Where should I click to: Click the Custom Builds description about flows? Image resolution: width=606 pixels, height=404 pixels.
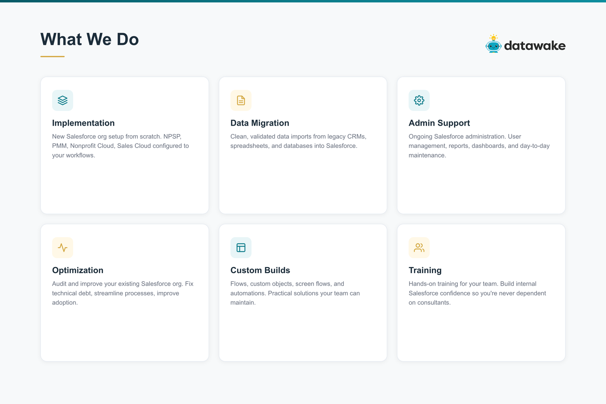(295, 293)
